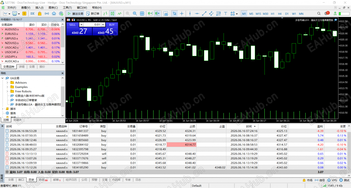Click the BUY button on chart panel
The height and width of the screenshot is (188, 351).
tap(112, 25)
